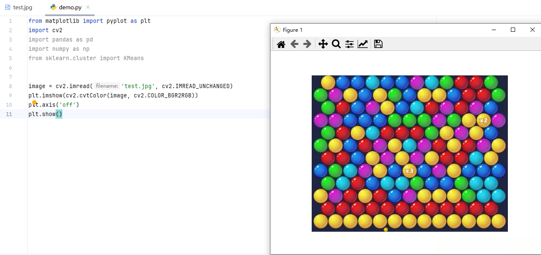Open Configure subplots sliders icon
The height and width of the screenshot is (255, 541).
click(x=349, y=44)
